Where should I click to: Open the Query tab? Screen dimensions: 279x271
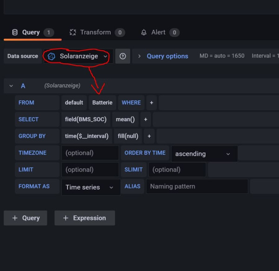click(x=31, y=33)
